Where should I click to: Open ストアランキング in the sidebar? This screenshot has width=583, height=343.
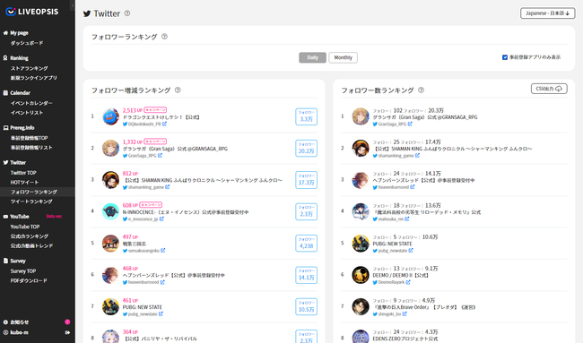pyautogui.click(x=29, y=68)
